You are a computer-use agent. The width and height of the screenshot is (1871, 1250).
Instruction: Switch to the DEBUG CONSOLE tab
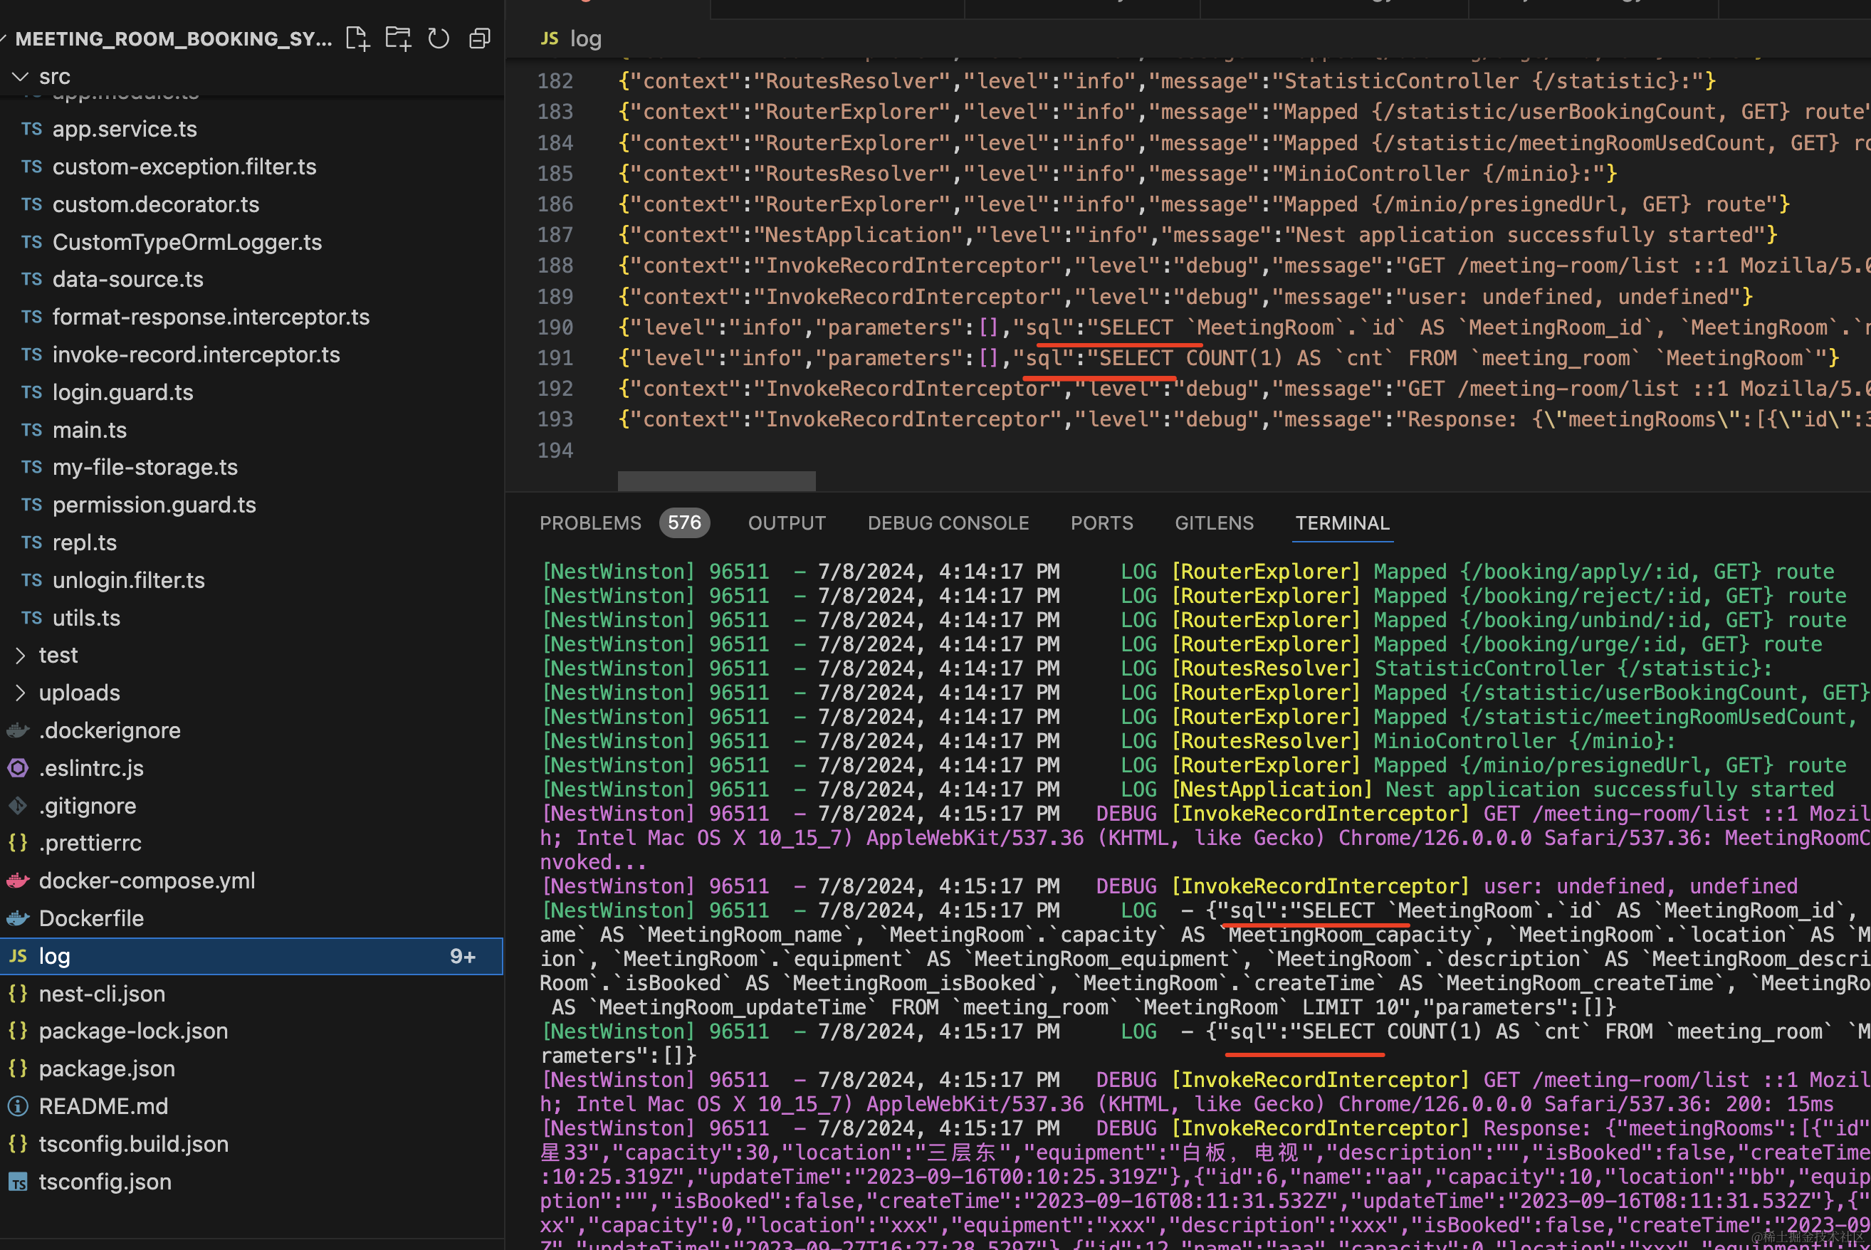[948, 523]
